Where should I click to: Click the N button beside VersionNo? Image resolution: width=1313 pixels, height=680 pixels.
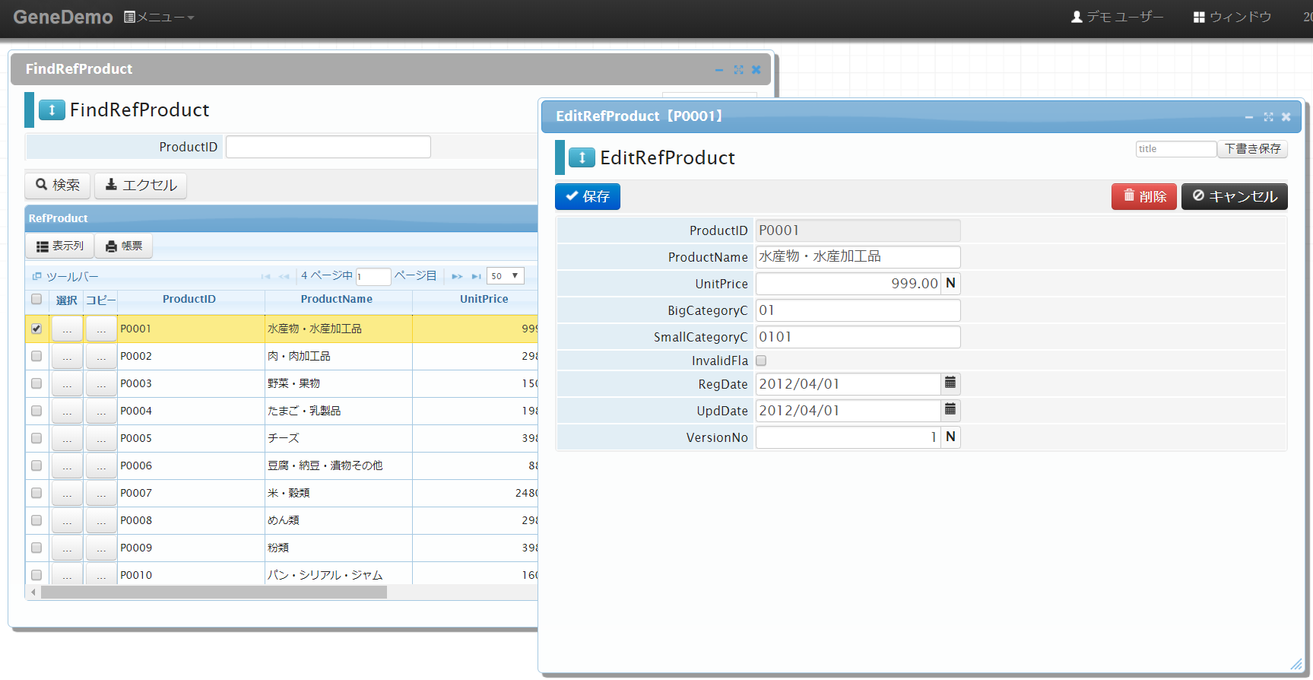tap(950, 437)
